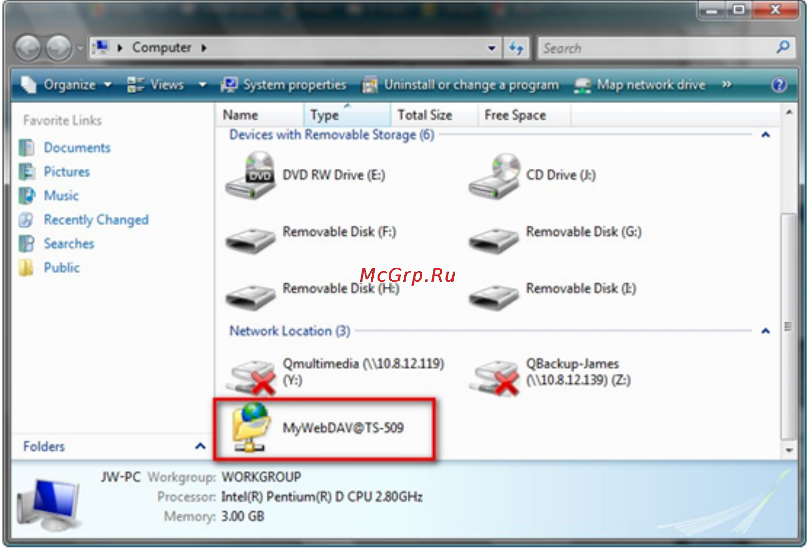Image resolution: width=810 pixels, height=549 pixels.
Task: Close the Computer window
Action: click(x=775, y=10)
